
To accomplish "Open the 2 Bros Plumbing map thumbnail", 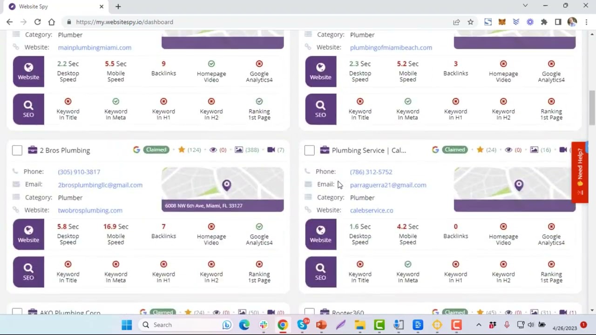I will (x=223, y=189).
